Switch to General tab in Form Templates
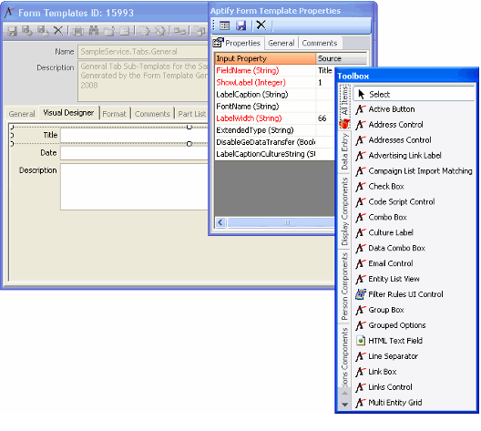This screenshot has width=481, height=431. point(22,114)
